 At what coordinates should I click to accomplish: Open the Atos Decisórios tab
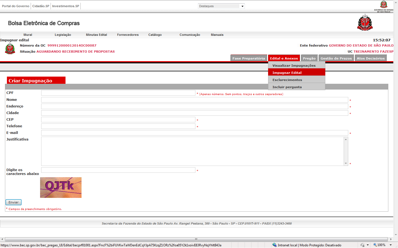point(371,58)
